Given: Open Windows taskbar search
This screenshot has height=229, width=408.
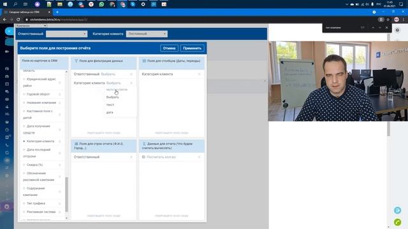Looking at the screenshot, I should pyautogui.click(x=15, y=4).
